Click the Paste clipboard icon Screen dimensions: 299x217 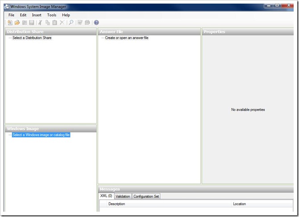coord(54,23)
